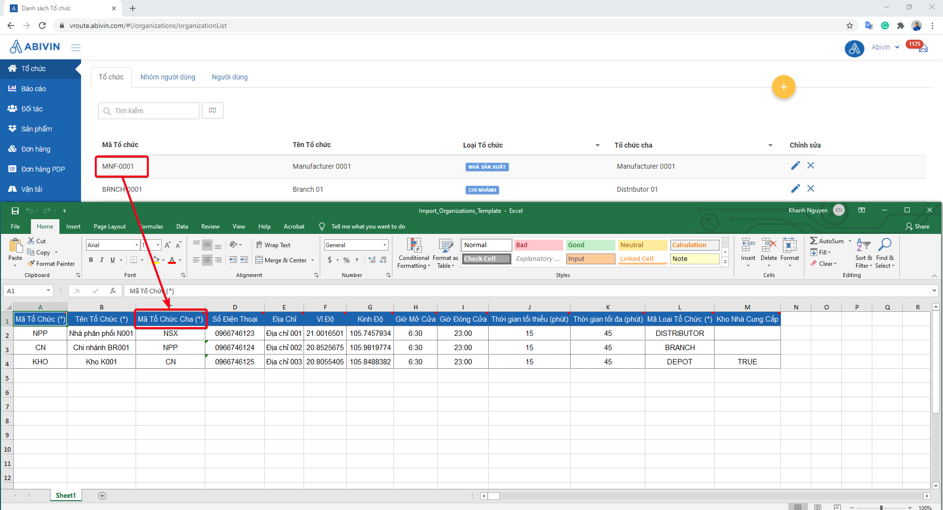Click the Excel horizontal scrollbar thumb
The width and height of the screenshot is (943, 510).
point(494,496)
